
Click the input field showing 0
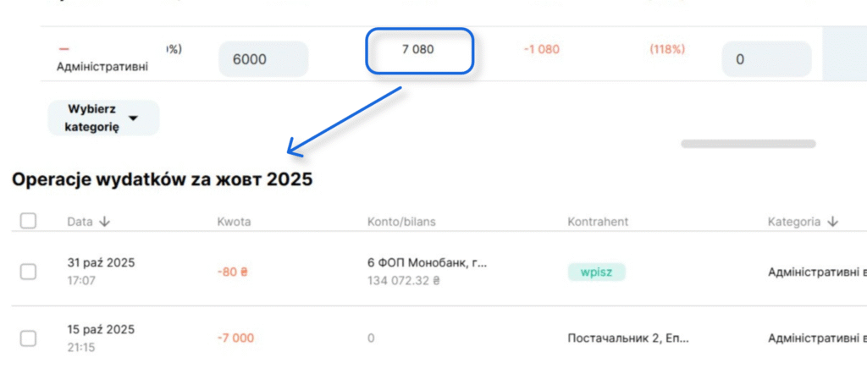click(765, 59)
